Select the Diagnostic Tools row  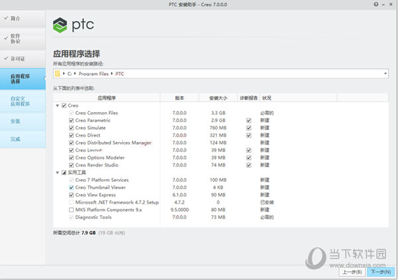[x=221, y=217]
